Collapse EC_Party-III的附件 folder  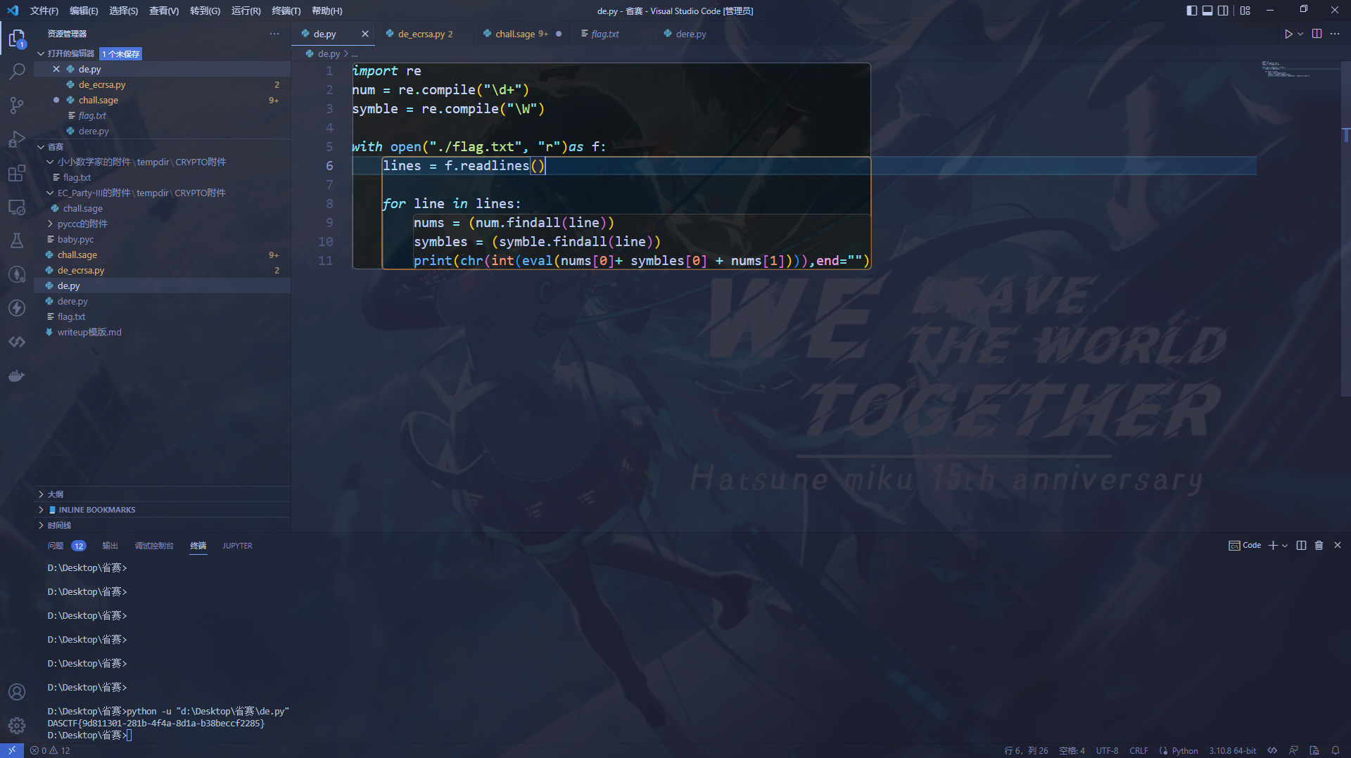pos(162,193)
